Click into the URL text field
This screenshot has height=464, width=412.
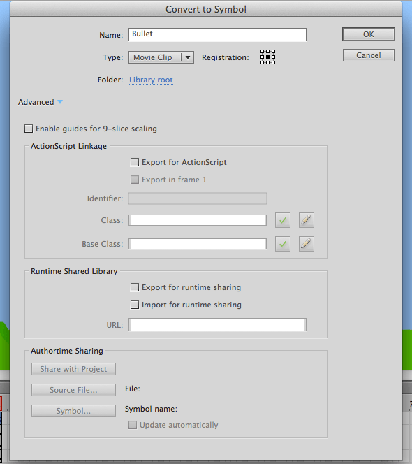[217, 325]
